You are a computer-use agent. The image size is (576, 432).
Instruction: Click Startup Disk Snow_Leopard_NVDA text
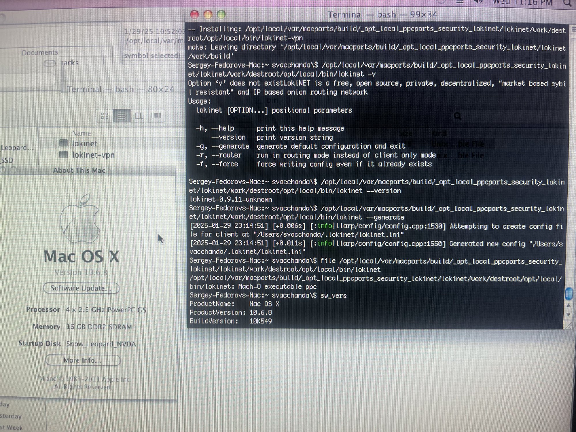77,344
